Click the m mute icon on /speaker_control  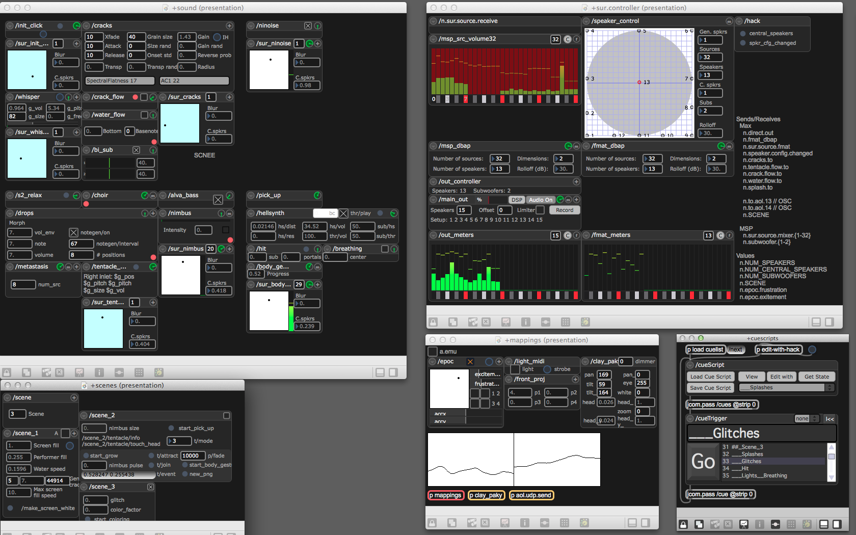(729, 21)
